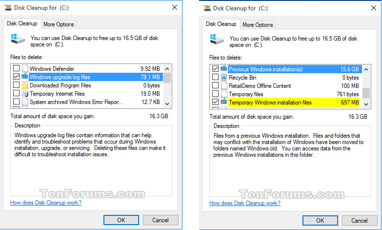Check the Windows Defender checkbox
This screenshot has height=230, width=382.
click(16, 68)
